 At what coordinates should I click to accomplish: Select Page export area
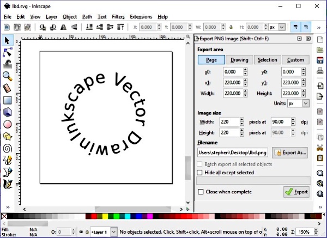[211, 60]
